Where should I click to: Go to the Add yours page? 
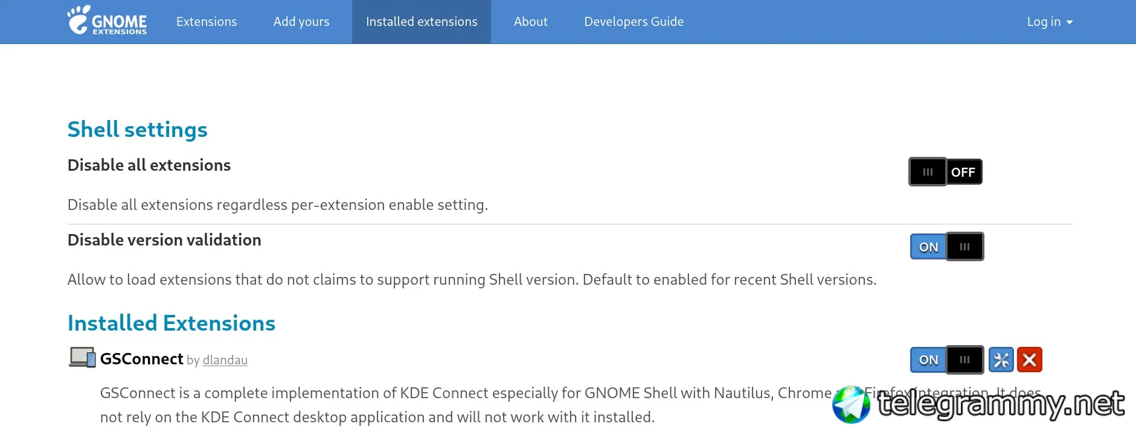[x=301, y=22]
